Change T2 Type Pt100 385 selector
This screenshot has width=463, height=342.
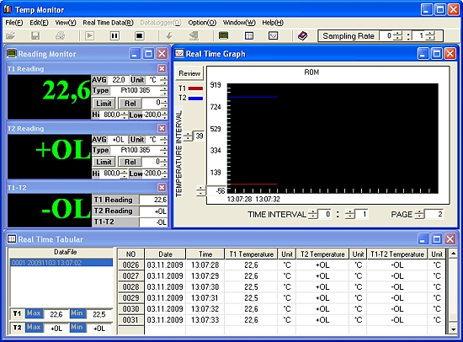click(x=164, y=150)
